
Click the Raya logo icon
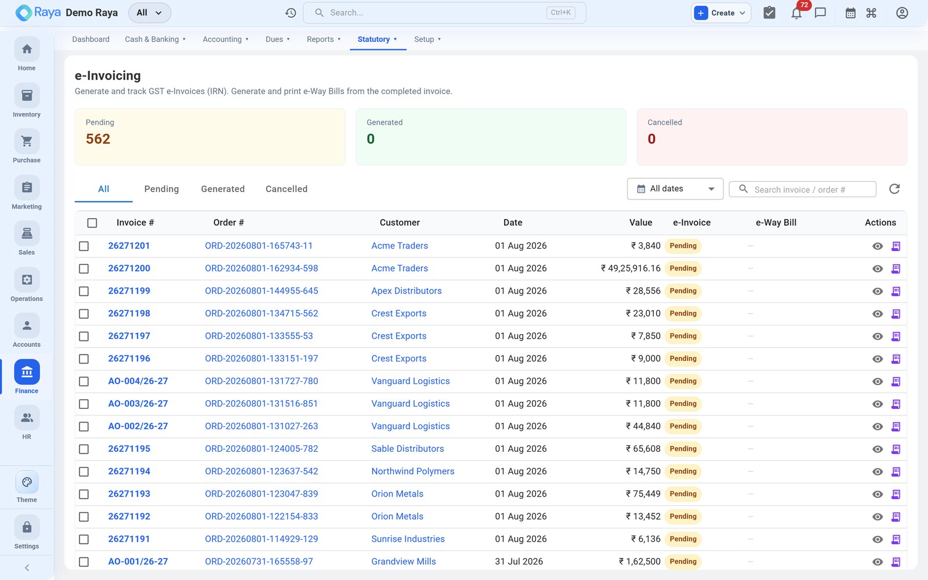[24, 13]
